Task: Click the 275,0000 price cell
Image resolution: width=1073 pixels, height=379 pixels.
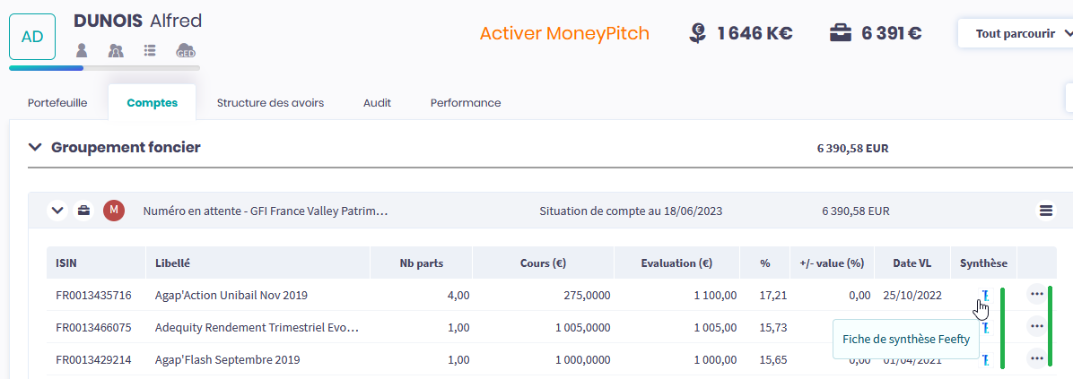Action: (586, 295)
